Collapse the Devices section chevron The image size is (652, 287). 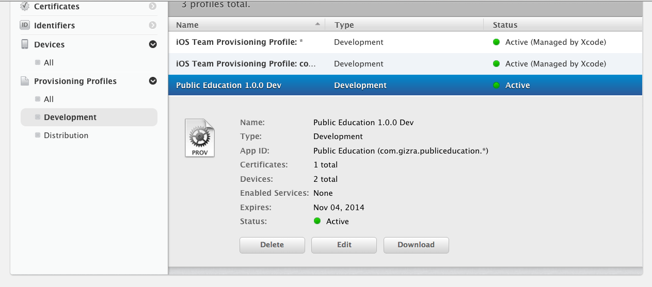[153, 44]
